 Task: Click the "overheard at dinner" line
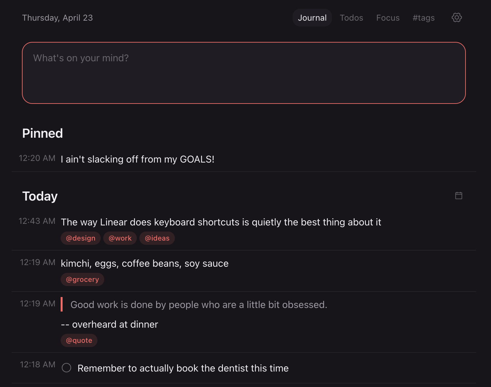tap(110, 324)
